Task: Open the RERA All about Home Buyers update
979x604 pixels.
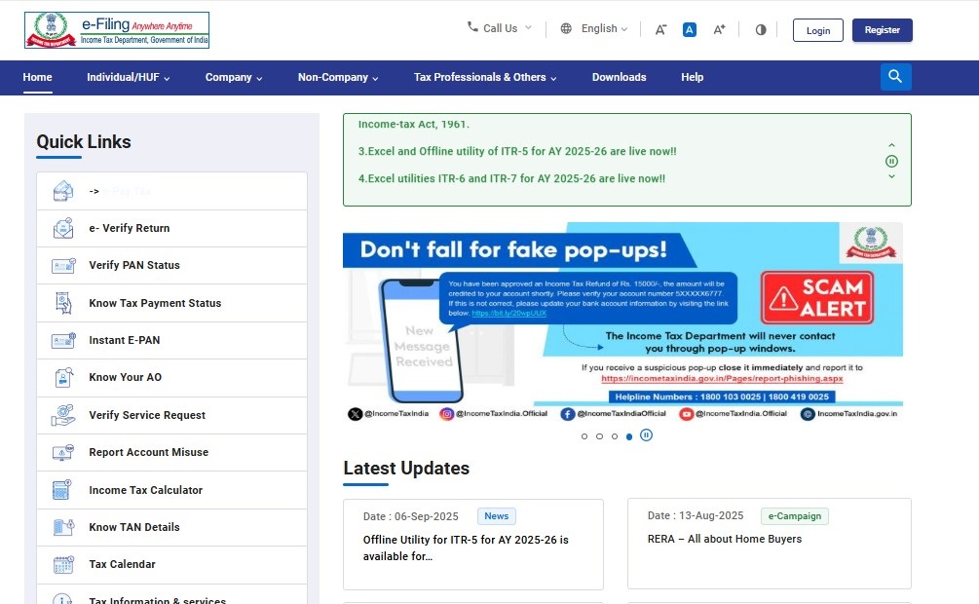Action: click(724, 539)
